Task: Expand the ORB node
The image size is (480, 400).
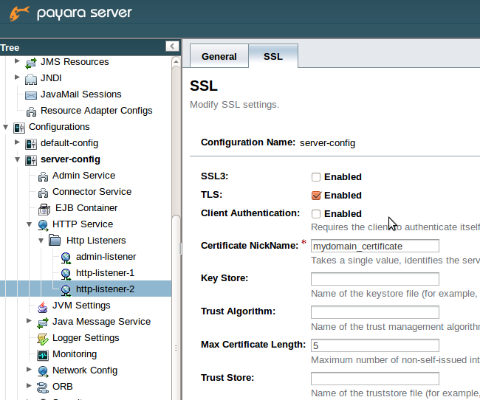Action: point(29,385)
